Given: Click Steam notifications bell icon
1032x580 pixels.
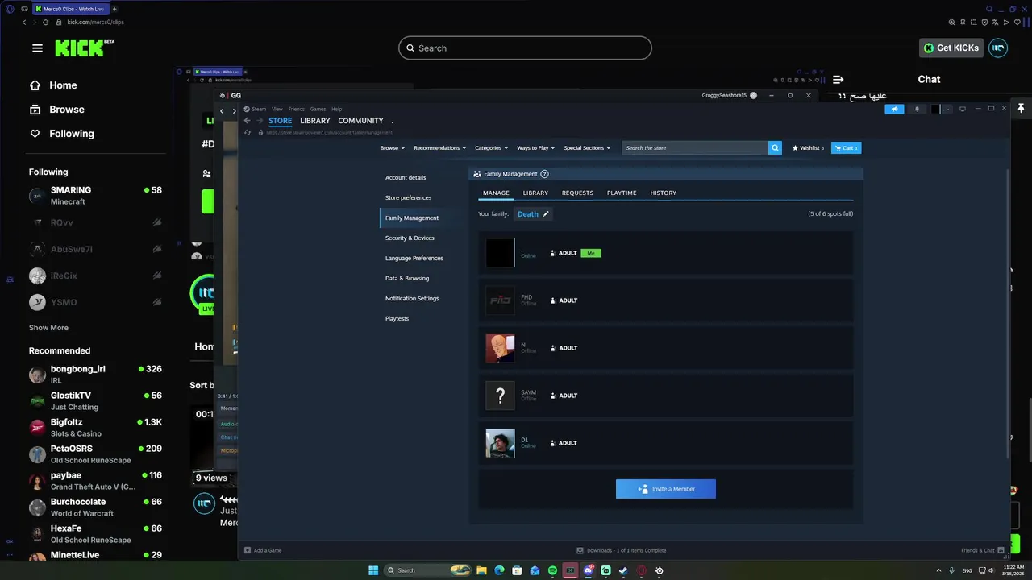Looking at the screenshot, I should (x=917, y=109).
